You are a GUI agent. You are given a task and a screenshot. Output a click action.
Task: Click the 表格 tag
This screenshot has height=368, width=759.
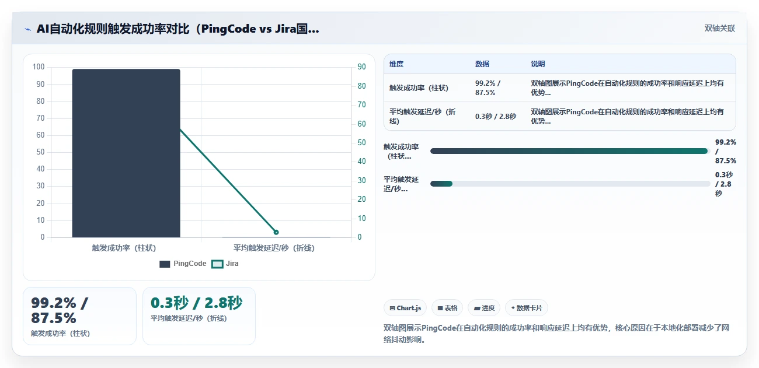tap(447, 308)
